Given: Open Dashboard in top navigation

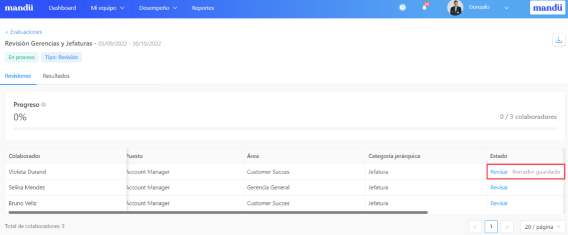Looking at the screenshot, I should pyautogui.click(x=62, y=8).
